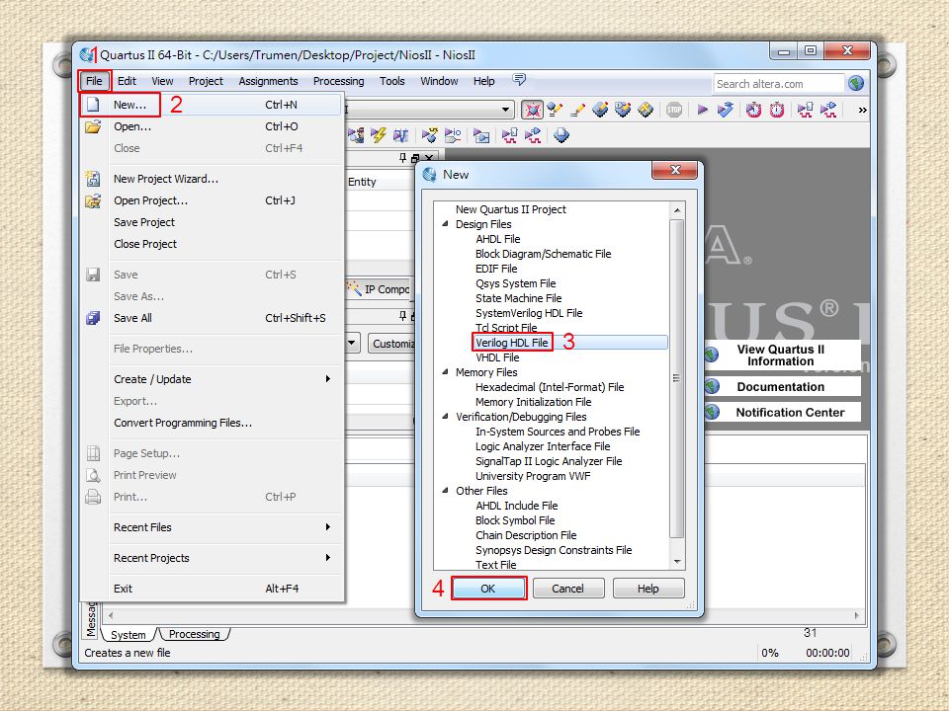Select Verilog HDL File in the list
This screenshot has height=711, width=949.
pos(511,343)
